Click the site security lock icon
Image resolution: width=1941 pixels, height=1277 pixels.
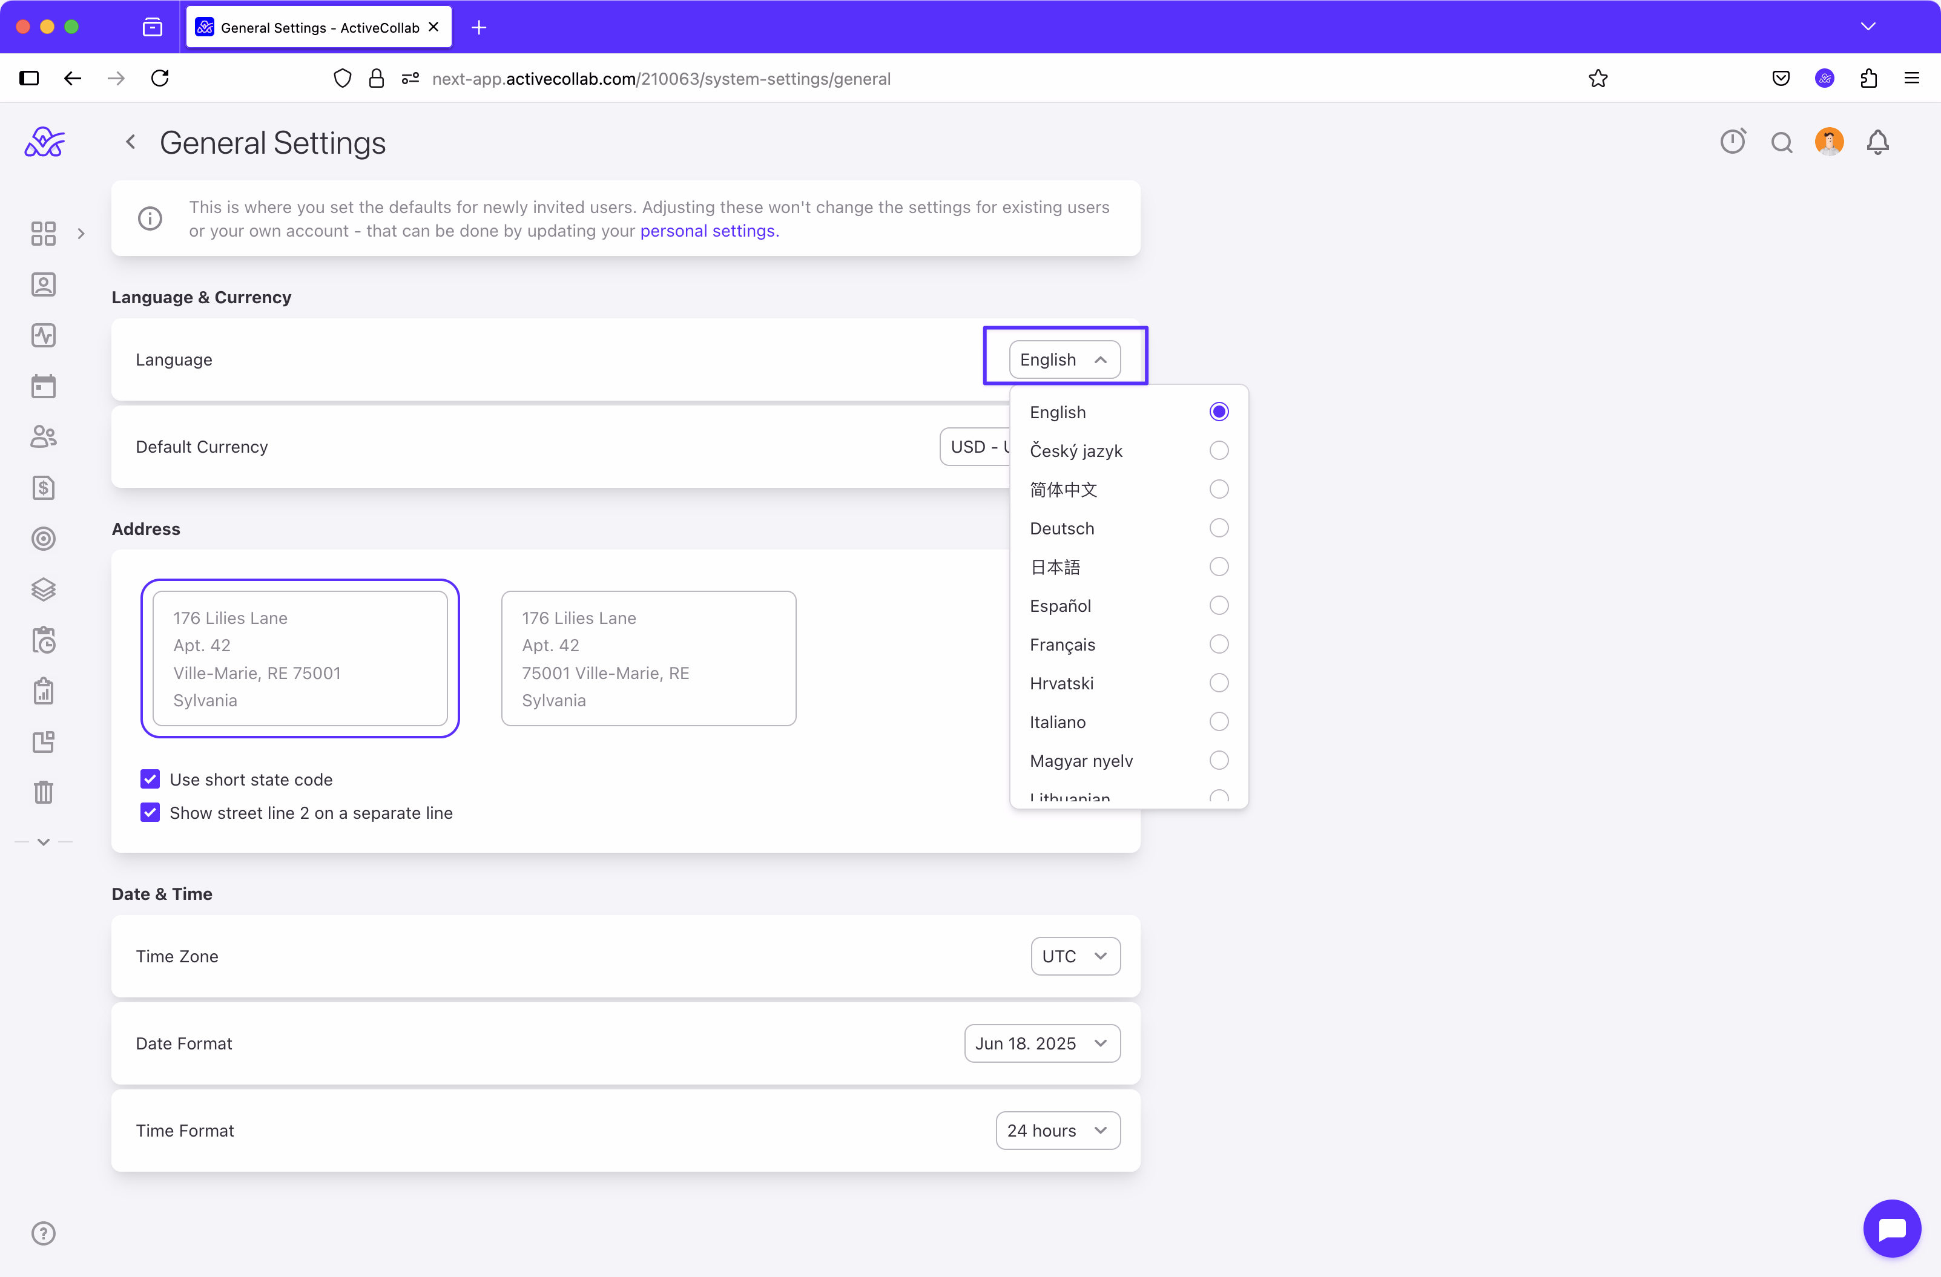(x=376, y=78)
